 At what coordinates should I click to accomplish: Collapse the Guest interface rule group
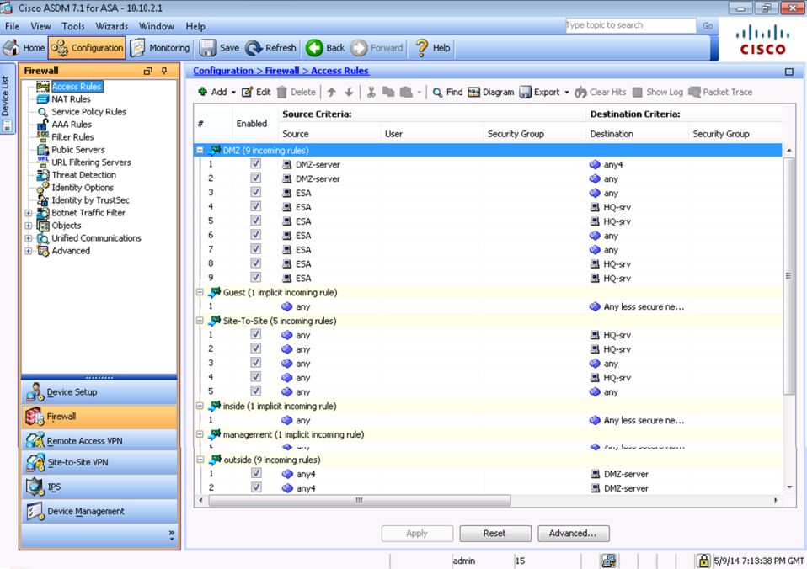tap(200, 293)
